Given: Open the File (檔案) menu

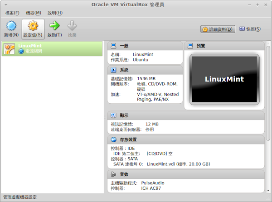Looking at the screenshot, I should (12, 13).
